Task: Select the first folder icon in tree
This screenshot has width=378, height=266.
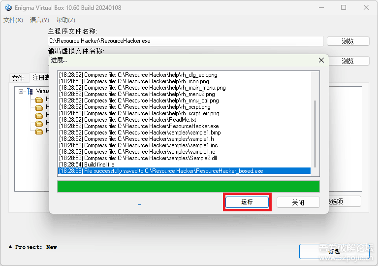Action: (39, 99)
